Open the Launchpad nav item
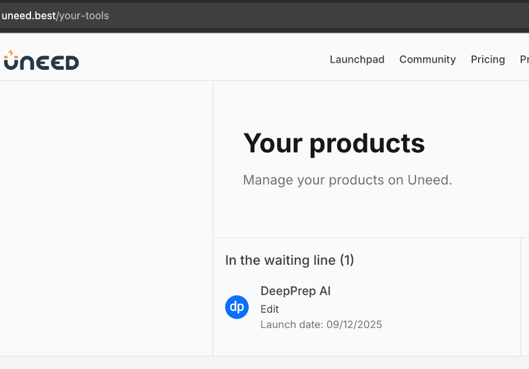The image size is (529, 369). (357, 60)
